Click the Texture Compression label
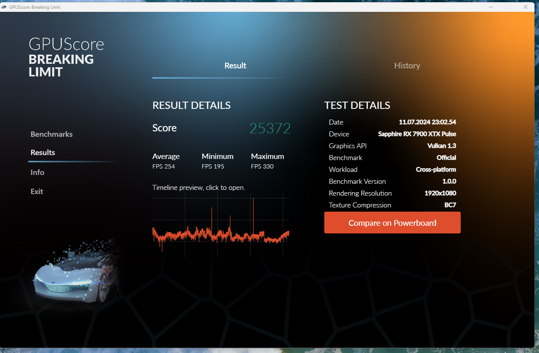The image size is (539, 353). click(x=360, y=205)
